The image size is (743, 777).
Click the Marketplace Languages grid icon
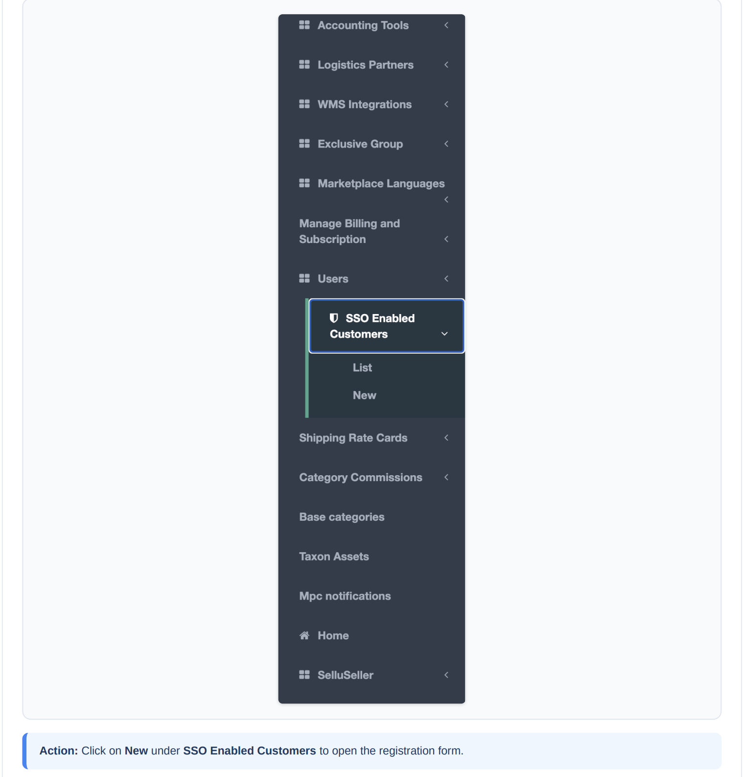point(304,183)
